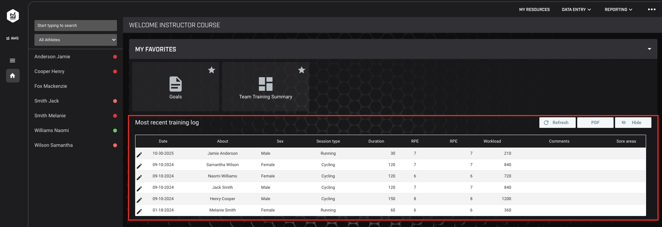Screen dimensions: 662x227
Task: Click the athlete search field
Action: point(76,25)
